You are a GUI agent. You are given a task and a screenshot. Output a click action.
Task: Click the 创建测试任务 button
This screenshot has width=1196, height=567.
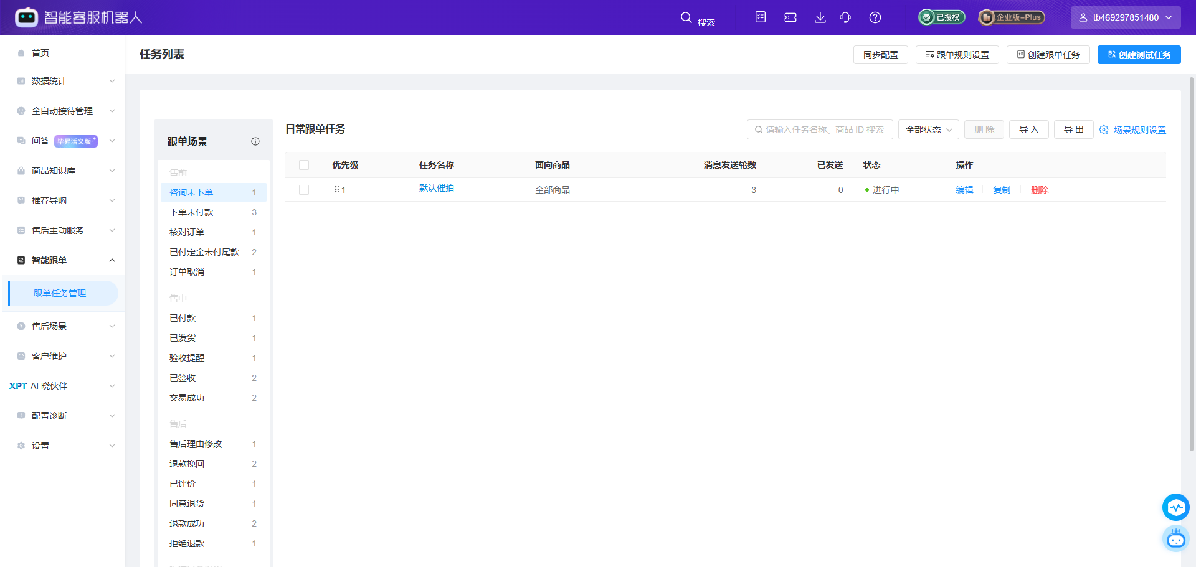point(1139,55)
